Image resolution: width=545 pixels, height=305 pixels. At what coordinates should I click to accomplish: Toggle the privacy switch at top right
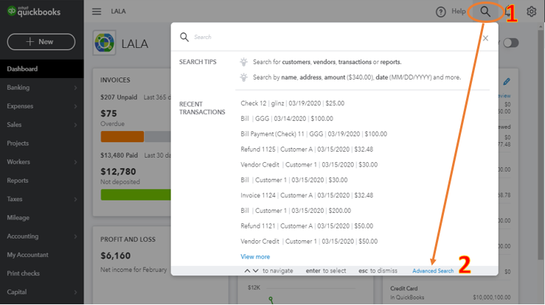coord(510,43)
